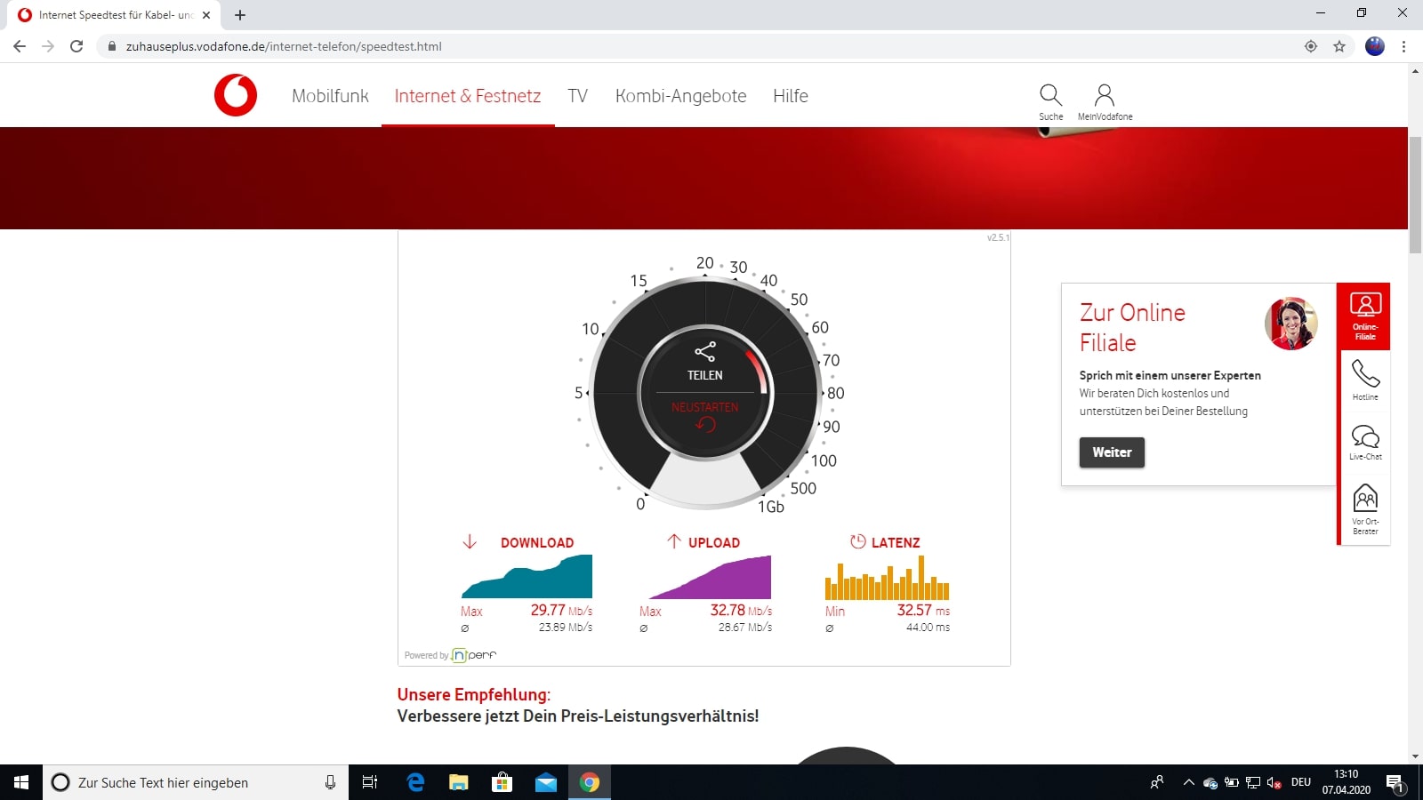Click the latency bar chart
Screen dimensions: 1423x800
[x=887, y=577]
